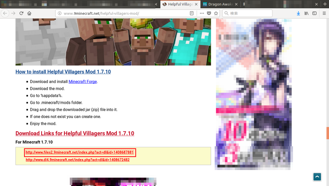Open the browser home page

coord(29,13)
